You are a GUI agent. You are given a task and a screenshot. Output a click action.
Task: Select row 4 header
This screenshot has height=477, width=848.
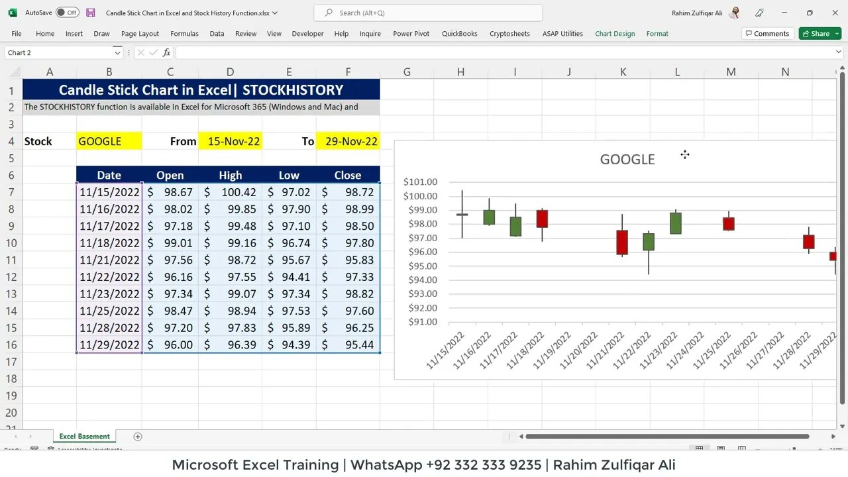[x=11, y=141]
